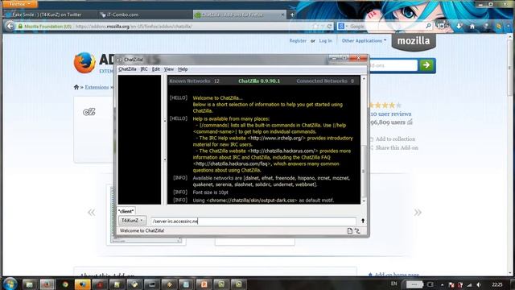
Task: Click the green arrow add-ons search button
Action: (x=426, y=65)
